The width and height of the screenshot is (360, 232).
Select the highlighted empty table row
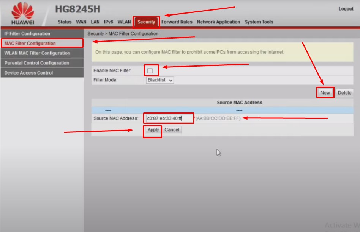[222, 110]
